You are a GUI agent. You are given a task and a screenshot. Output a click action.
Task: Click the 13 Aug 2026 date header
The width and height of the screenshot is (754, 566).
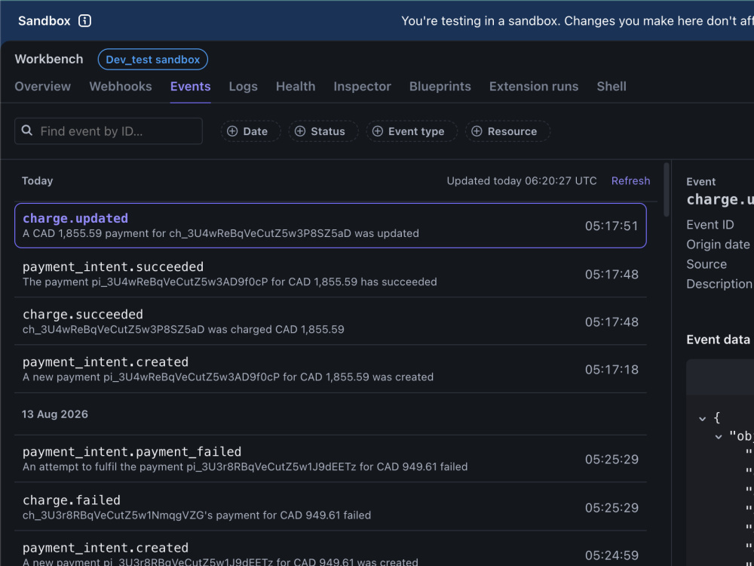(x=55, y=414)
